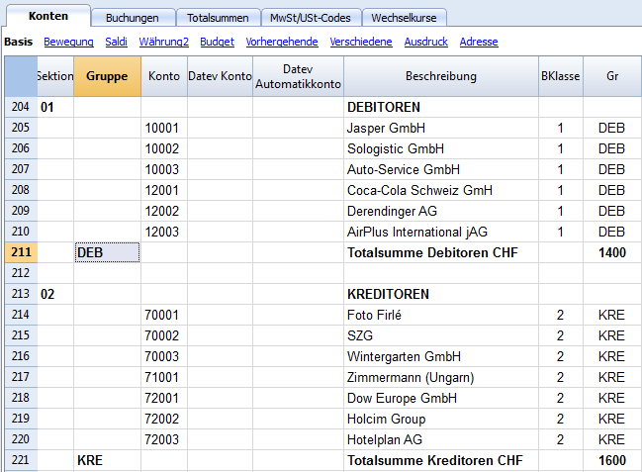This screenshot has height=472, width=642.
Task: Click account number 70002
Action: click(x=164, y=335)
